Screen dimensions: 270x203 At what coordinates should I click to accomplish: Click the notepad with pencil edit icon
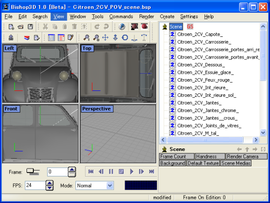coord(71,37)
